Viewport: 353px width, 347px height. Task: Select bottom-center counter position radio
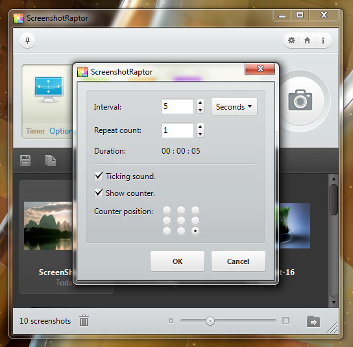pos(181,231)
